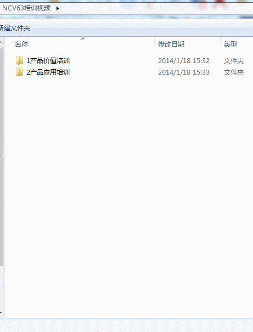The height and width of the screenshot is (332, 253).
Task: Click the 1产品价值培训 folder name
Action: (48, 61)
